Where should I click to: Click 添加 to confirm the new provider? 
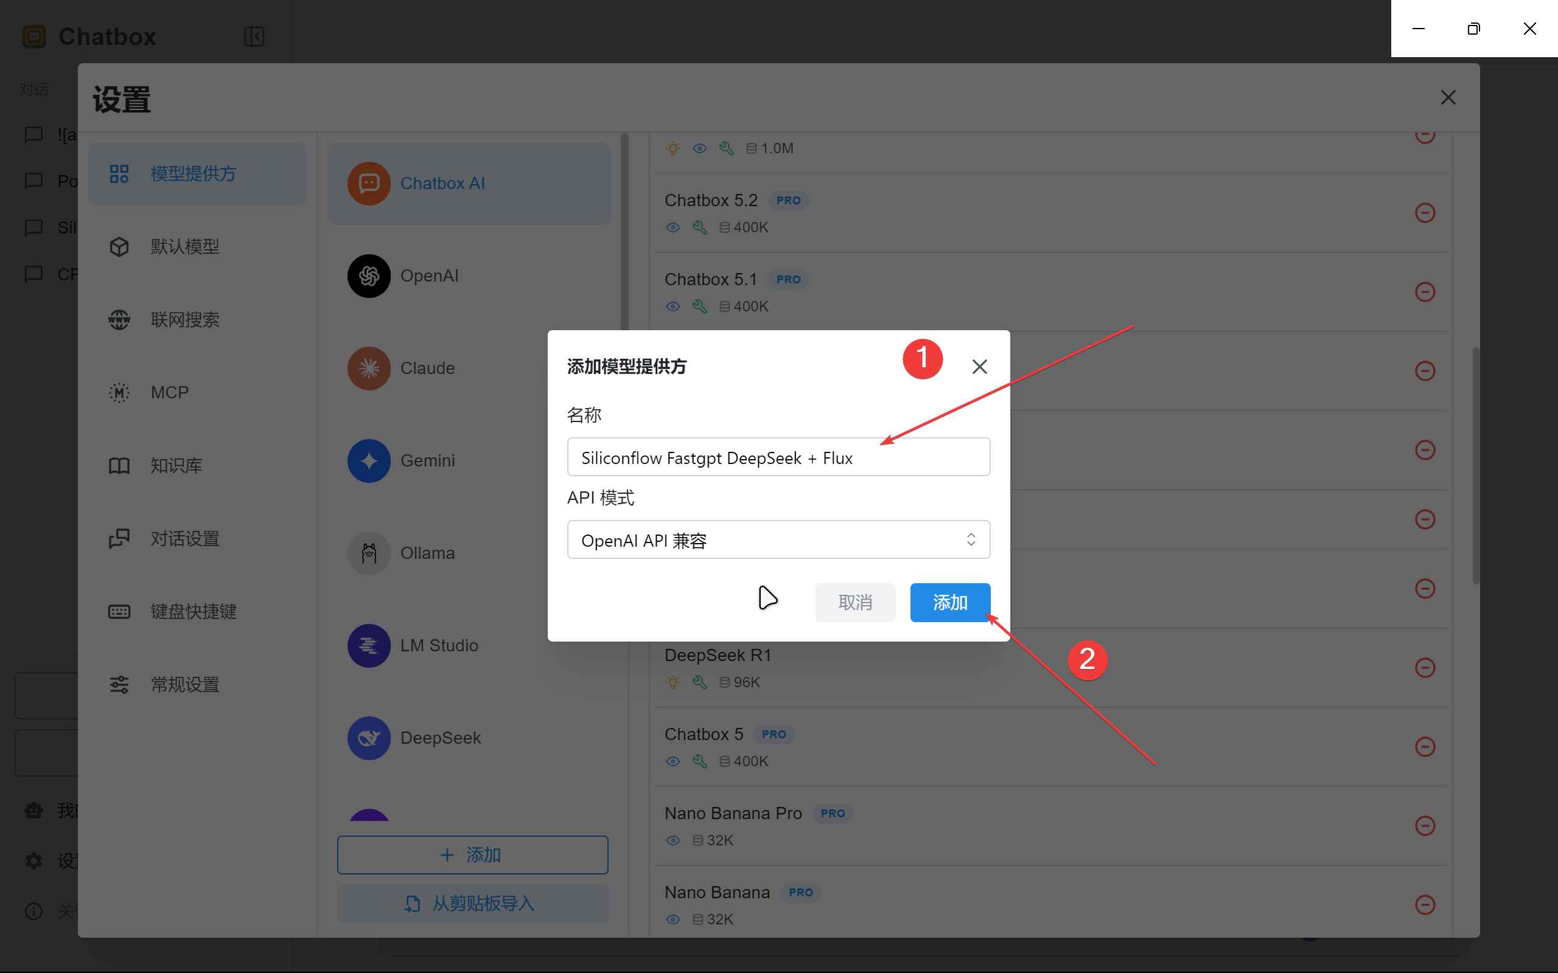(x=949, y=602)
